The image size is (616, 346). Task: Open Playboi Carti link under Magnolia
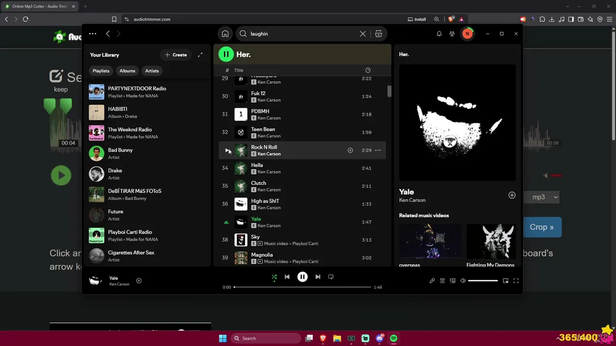305,261
